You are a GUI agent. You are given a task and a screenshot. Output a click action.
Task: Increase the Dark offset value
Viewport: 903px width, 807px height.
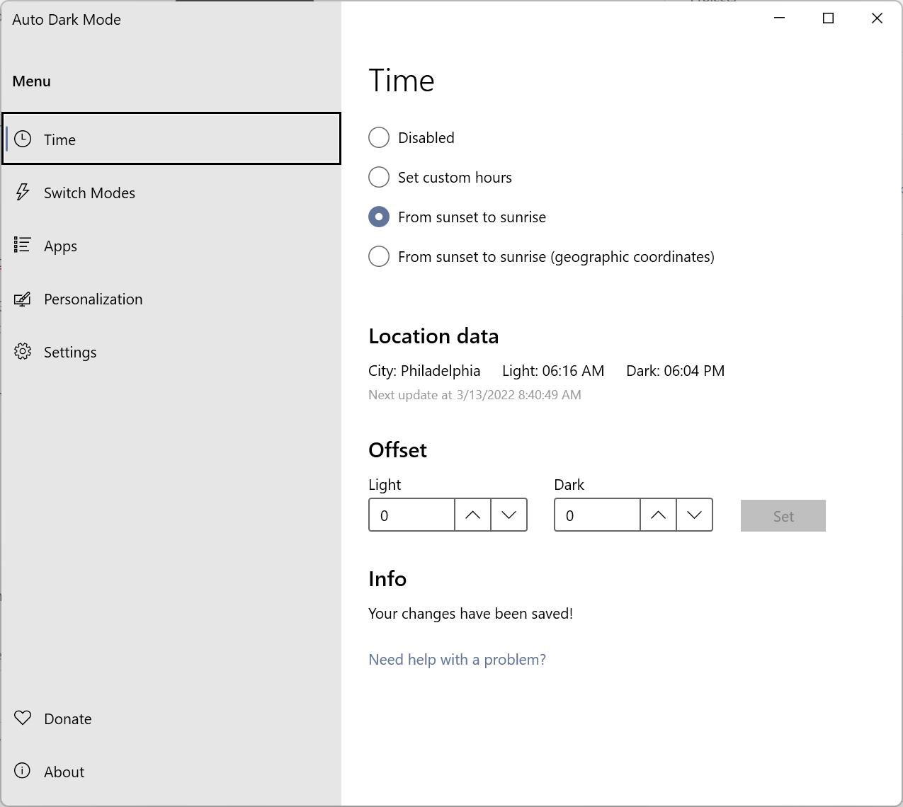pyautogui.click(x=658, y=515)
